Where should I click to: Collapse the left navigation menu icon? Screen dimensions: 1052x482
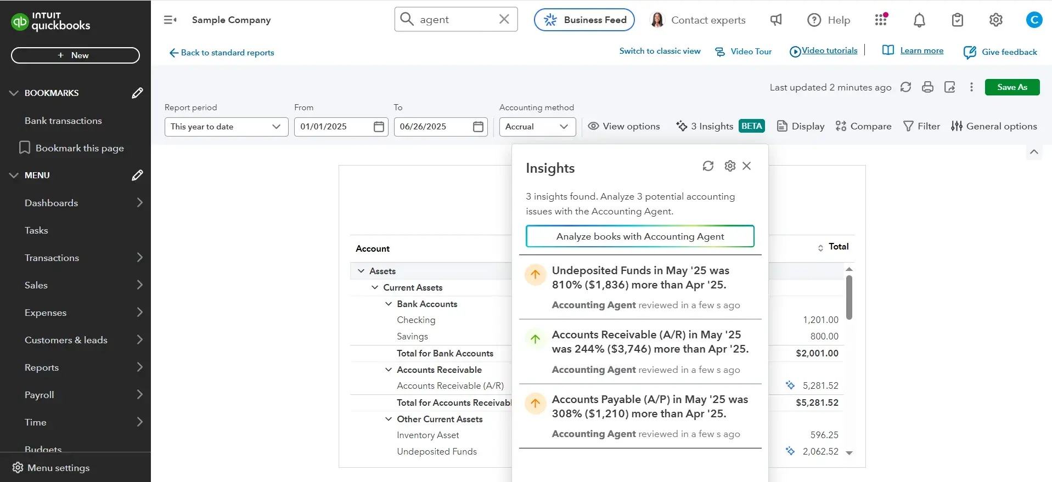pyautogui.click(x=170, y=20)
